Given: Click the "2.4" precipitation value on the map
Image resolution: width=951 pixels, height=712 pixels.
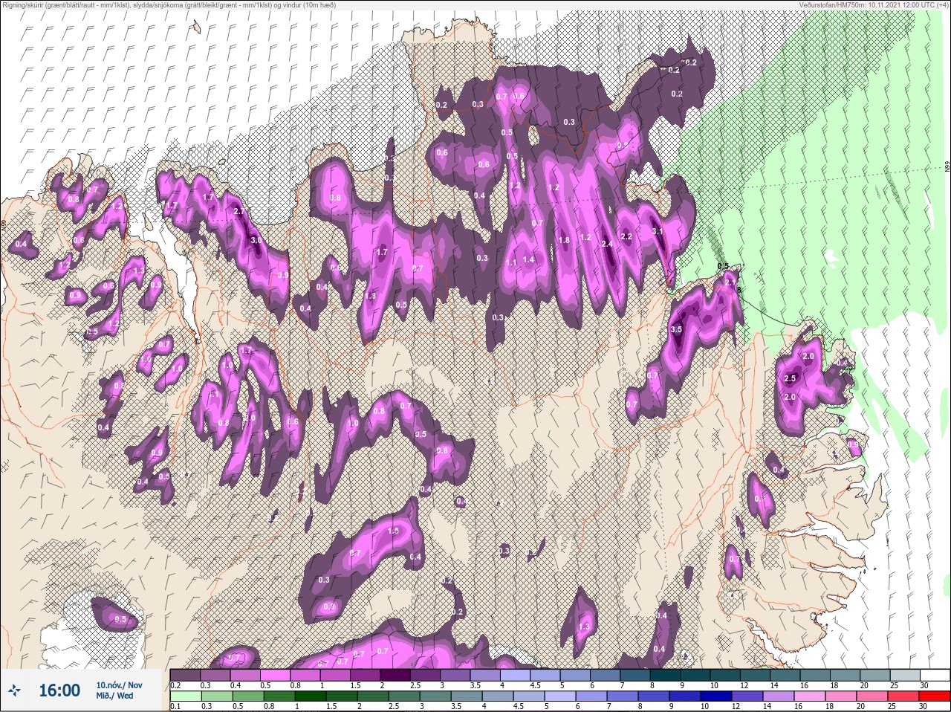Looking at the screenshot, I should [x=607, y=244].
